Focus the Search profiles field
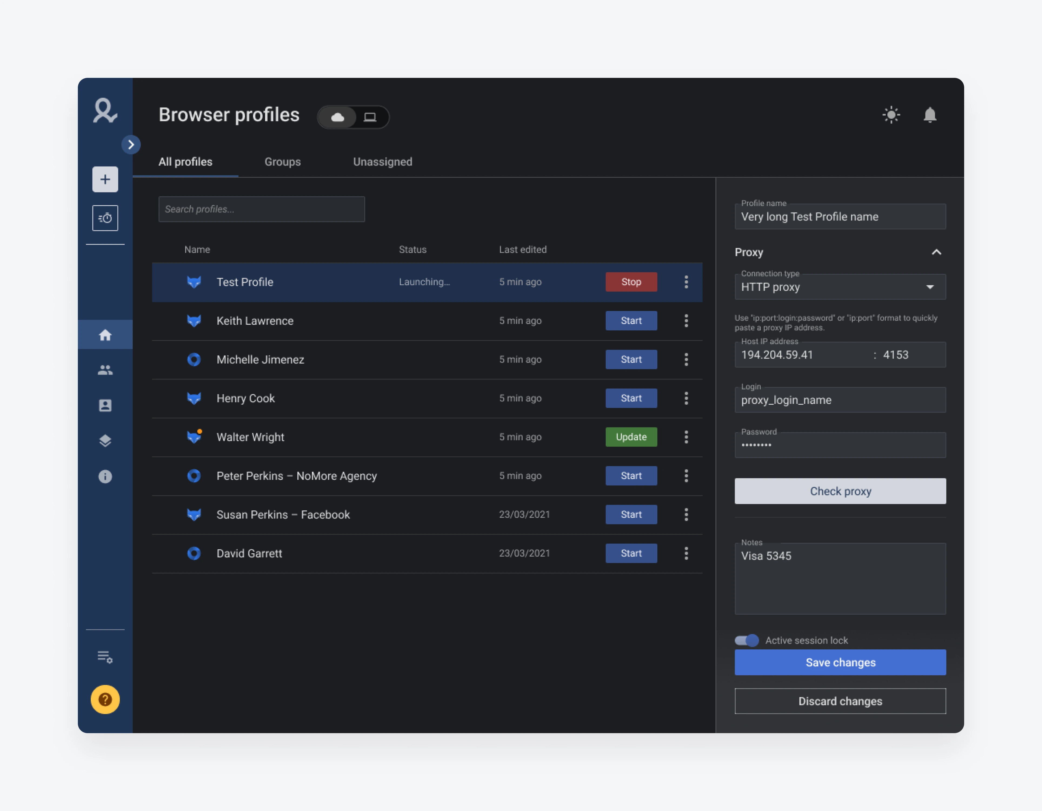1042x811 pixels. [x=261, y=209]
